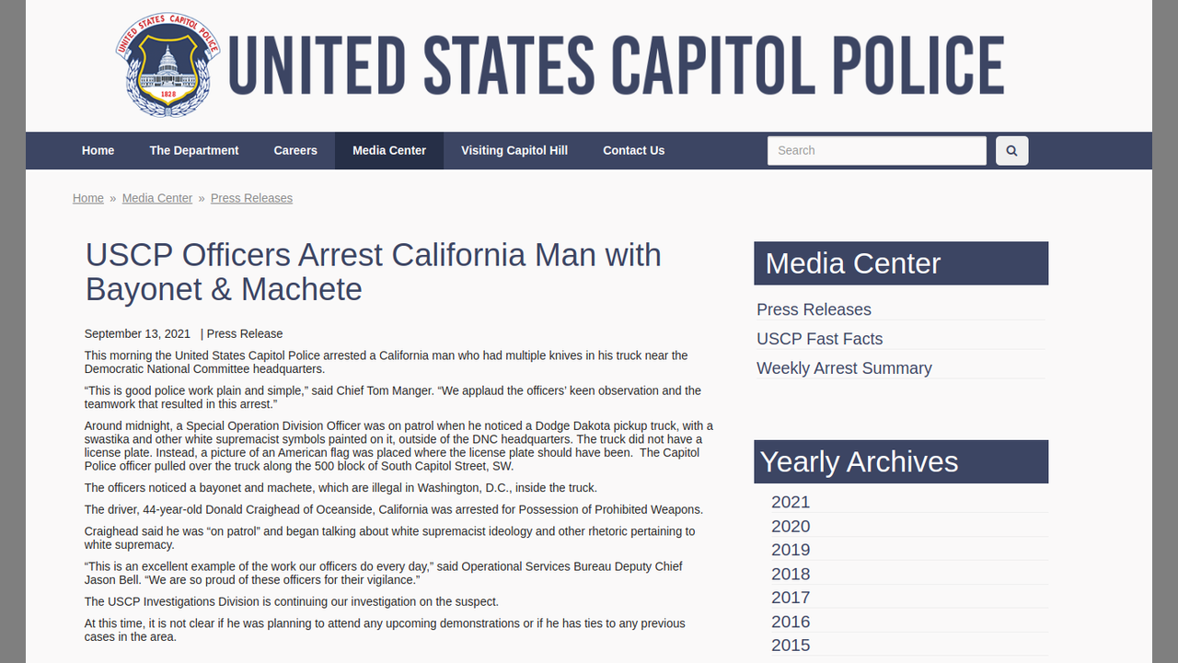The width and height of the screenshot is (1178, 663).
Task: View the Weekly Arrest Summary link
Action: (844, 368)
